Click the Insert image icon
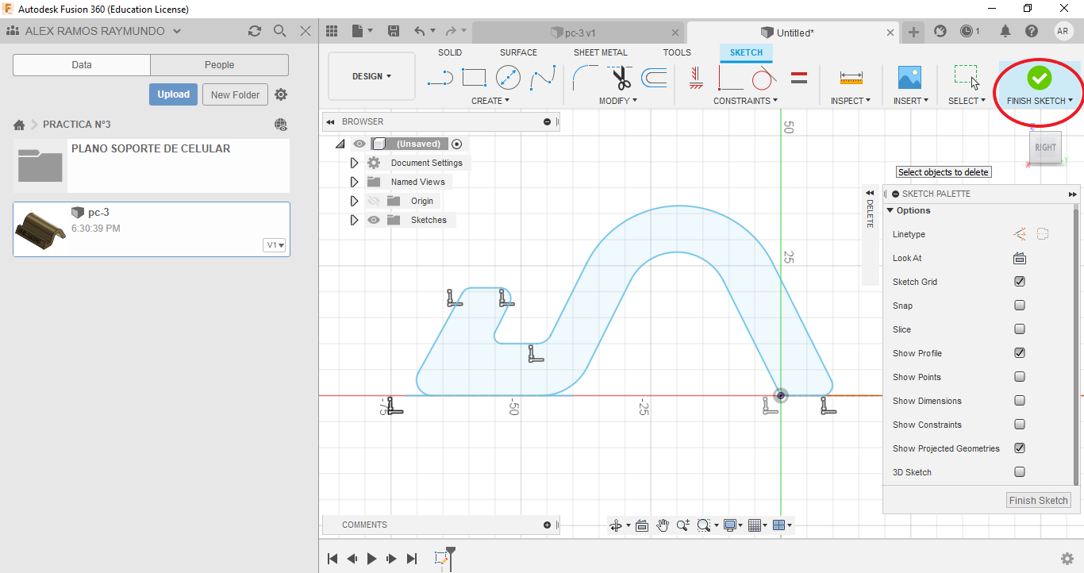 point(909,78)
